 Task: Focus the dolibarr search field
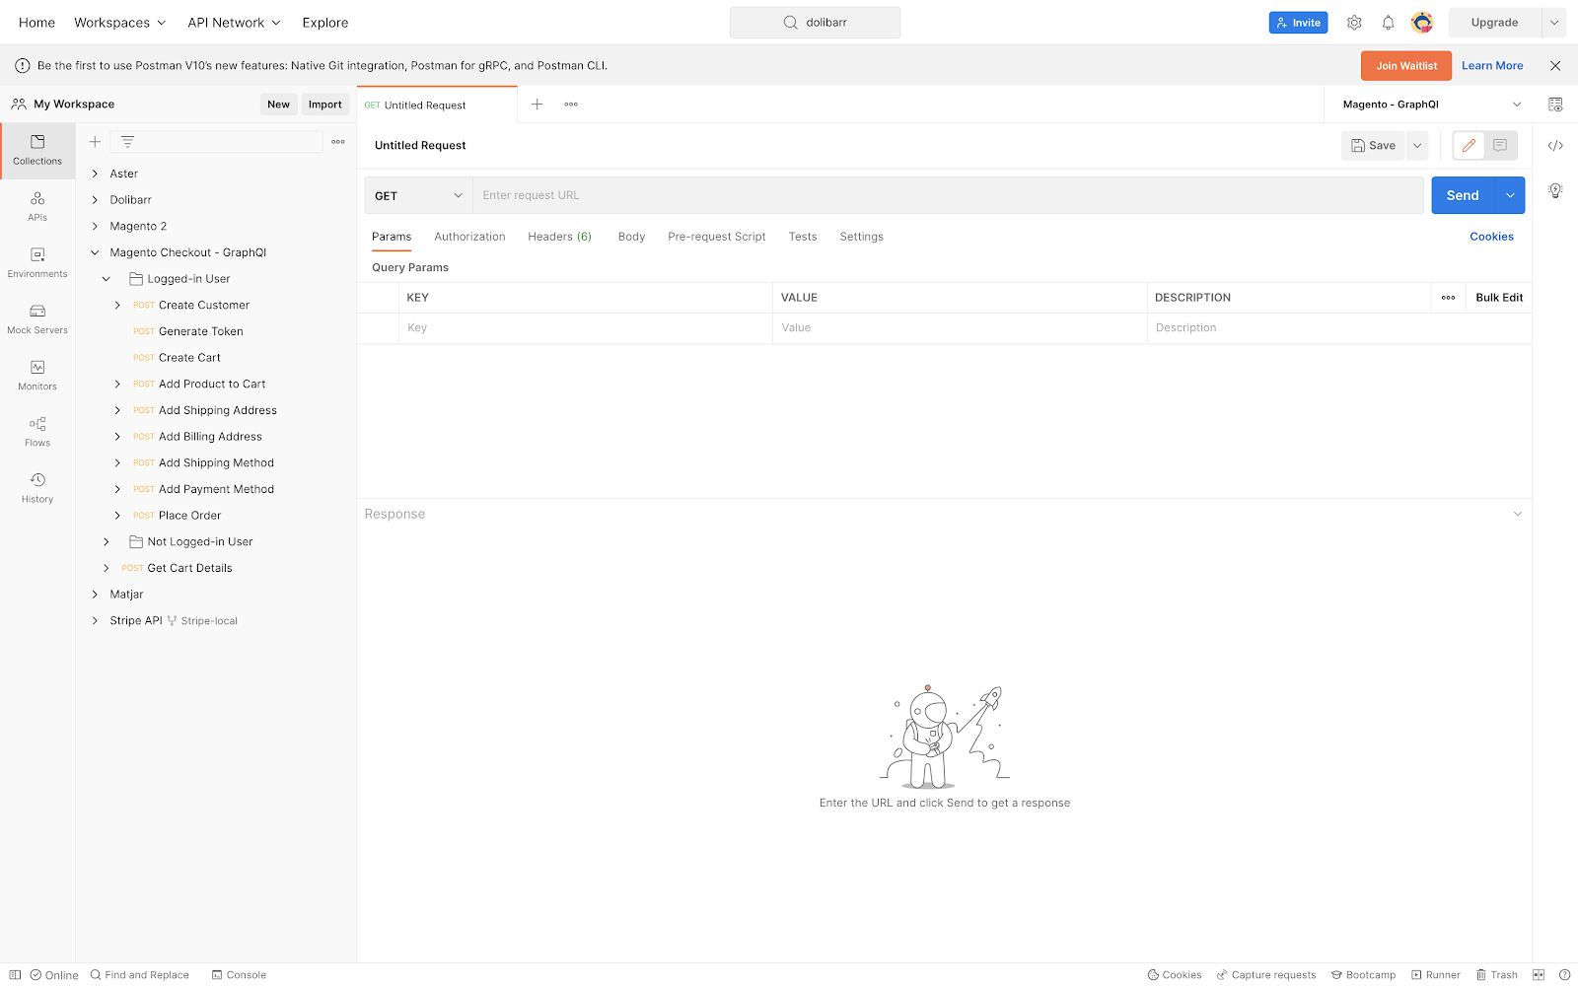(815, 23)
